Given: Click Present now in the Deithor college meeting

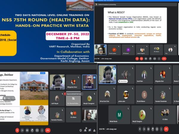Looking at the screenshot, I should (37, 130).
